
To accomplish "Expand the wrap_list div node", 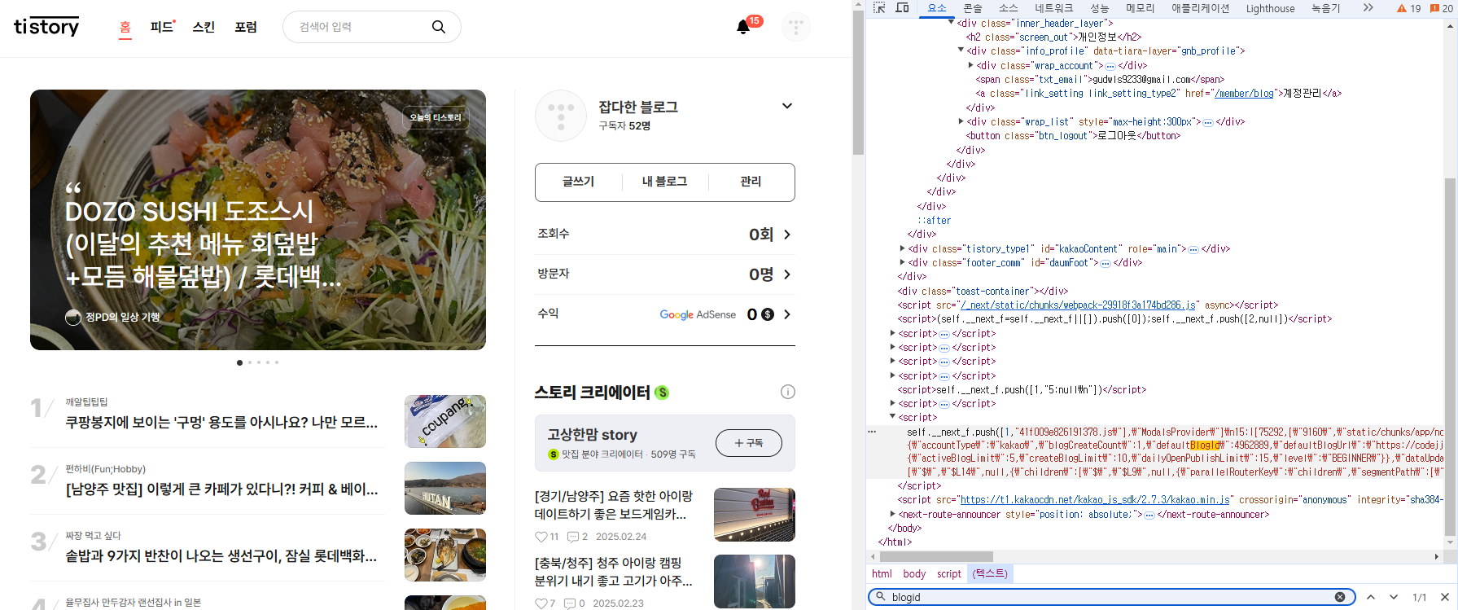I will [x=961, y=121].
